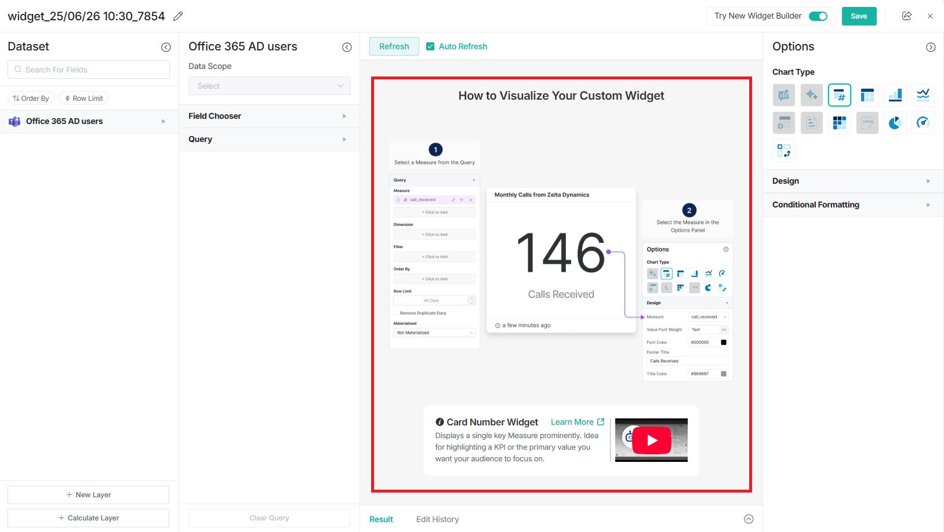Click the share icon beside Save
Viewport: 944px width, 532px height.
coord(907,16)
